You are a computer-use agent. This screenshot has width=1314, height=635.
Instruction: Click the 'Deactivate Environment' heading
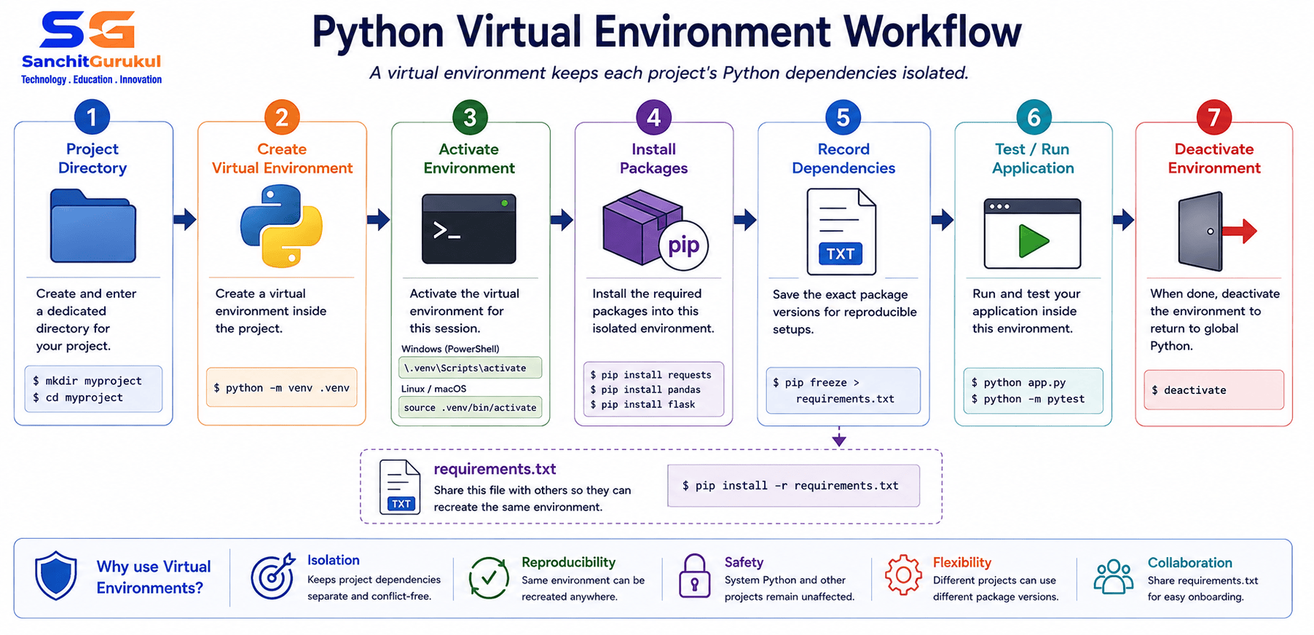pos(1214,158)
